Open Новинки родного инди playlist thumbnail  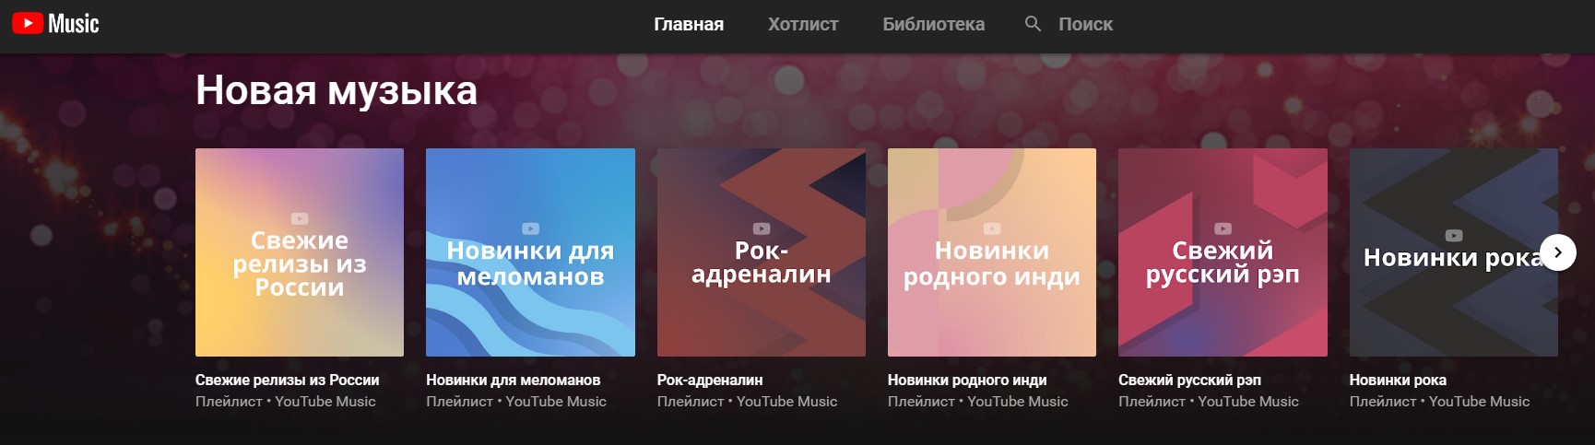click(x=992, y=252)
